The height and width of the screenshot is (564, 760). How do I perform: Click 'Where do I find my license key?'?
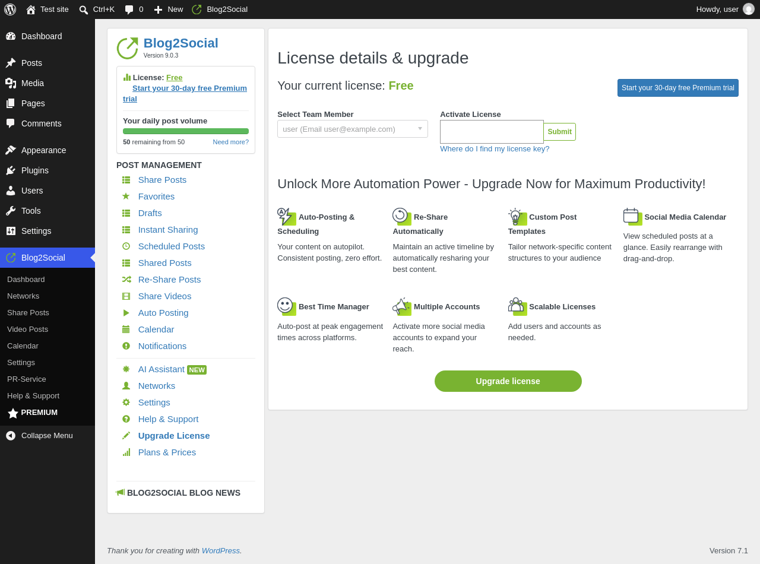[x=495, y=149]
